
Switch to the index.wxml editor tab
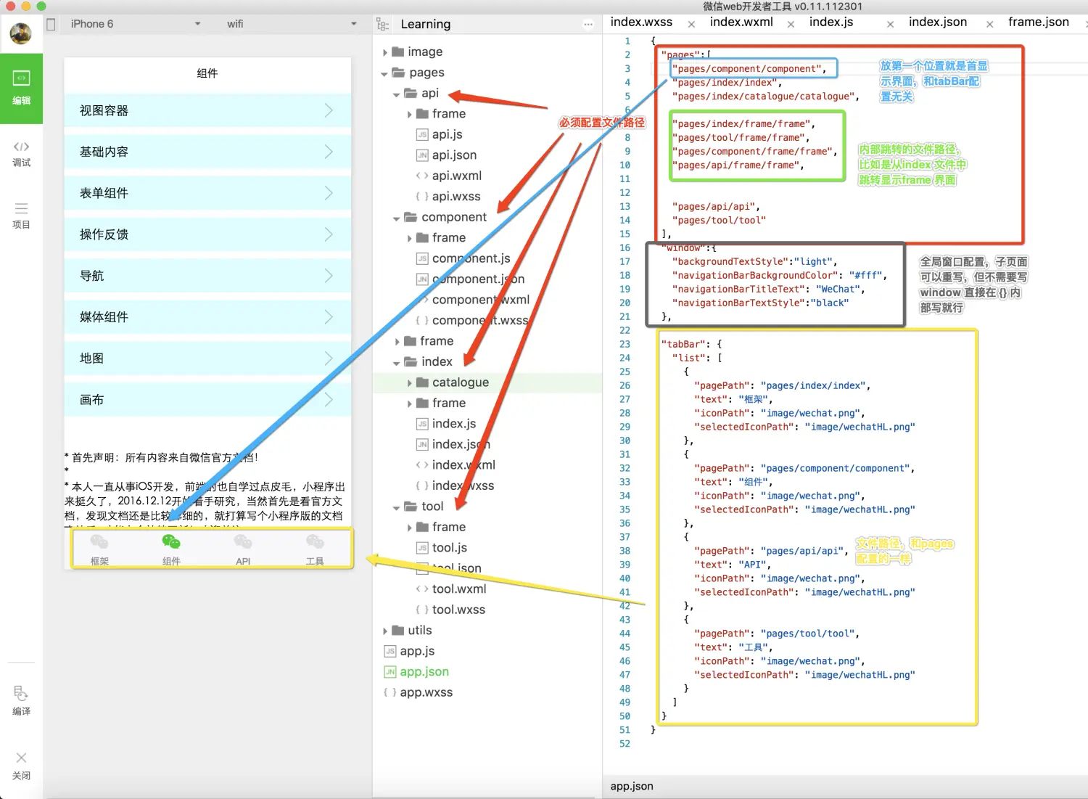point(741,22)
